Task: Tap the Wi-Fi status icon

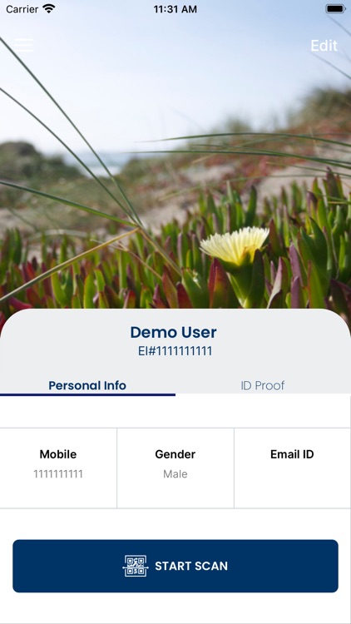Action: 49,9
